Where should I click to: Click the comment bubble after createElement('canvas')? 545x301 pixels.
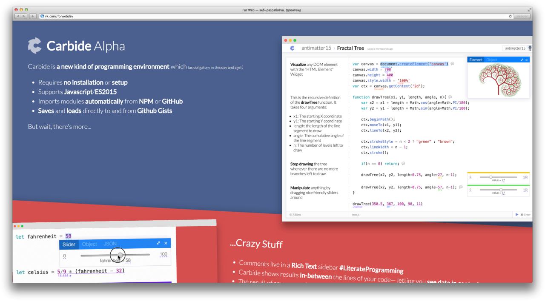click(x=452, y=64)
